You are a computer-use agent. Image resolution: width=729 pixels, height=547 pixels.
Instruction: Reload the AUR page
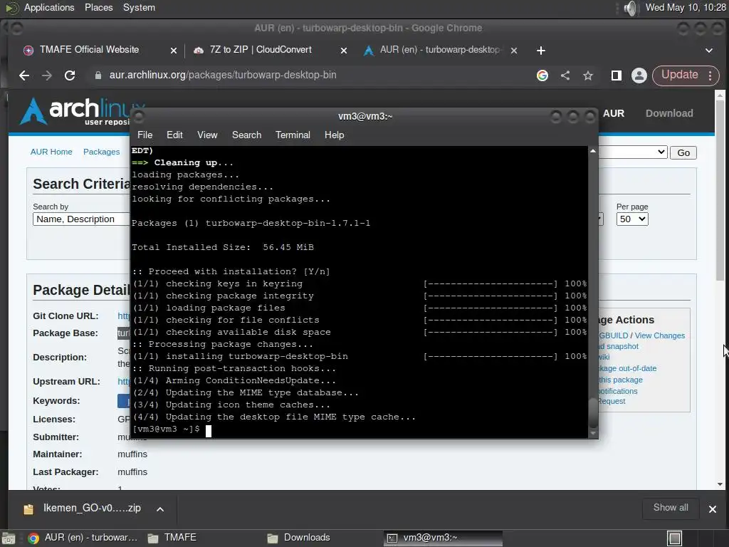click(70, 75)
